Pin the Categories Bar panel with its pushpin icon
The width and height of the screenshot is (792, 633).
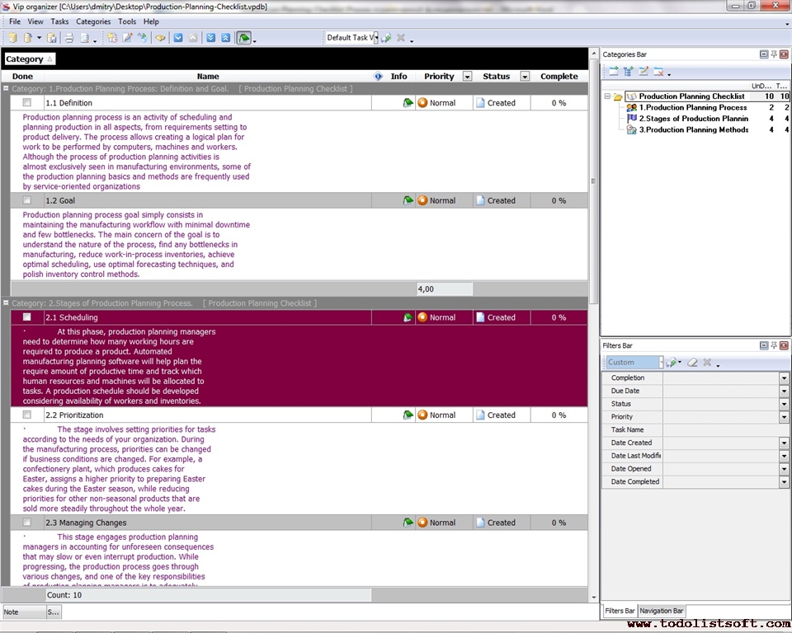(774, 54)
